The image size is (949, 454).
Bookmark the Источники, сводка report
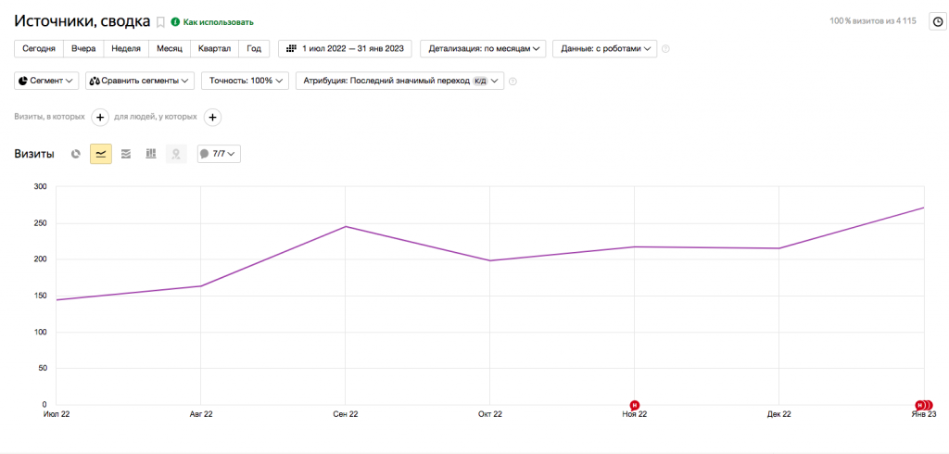pyautogui.click(x=160, y=22)
